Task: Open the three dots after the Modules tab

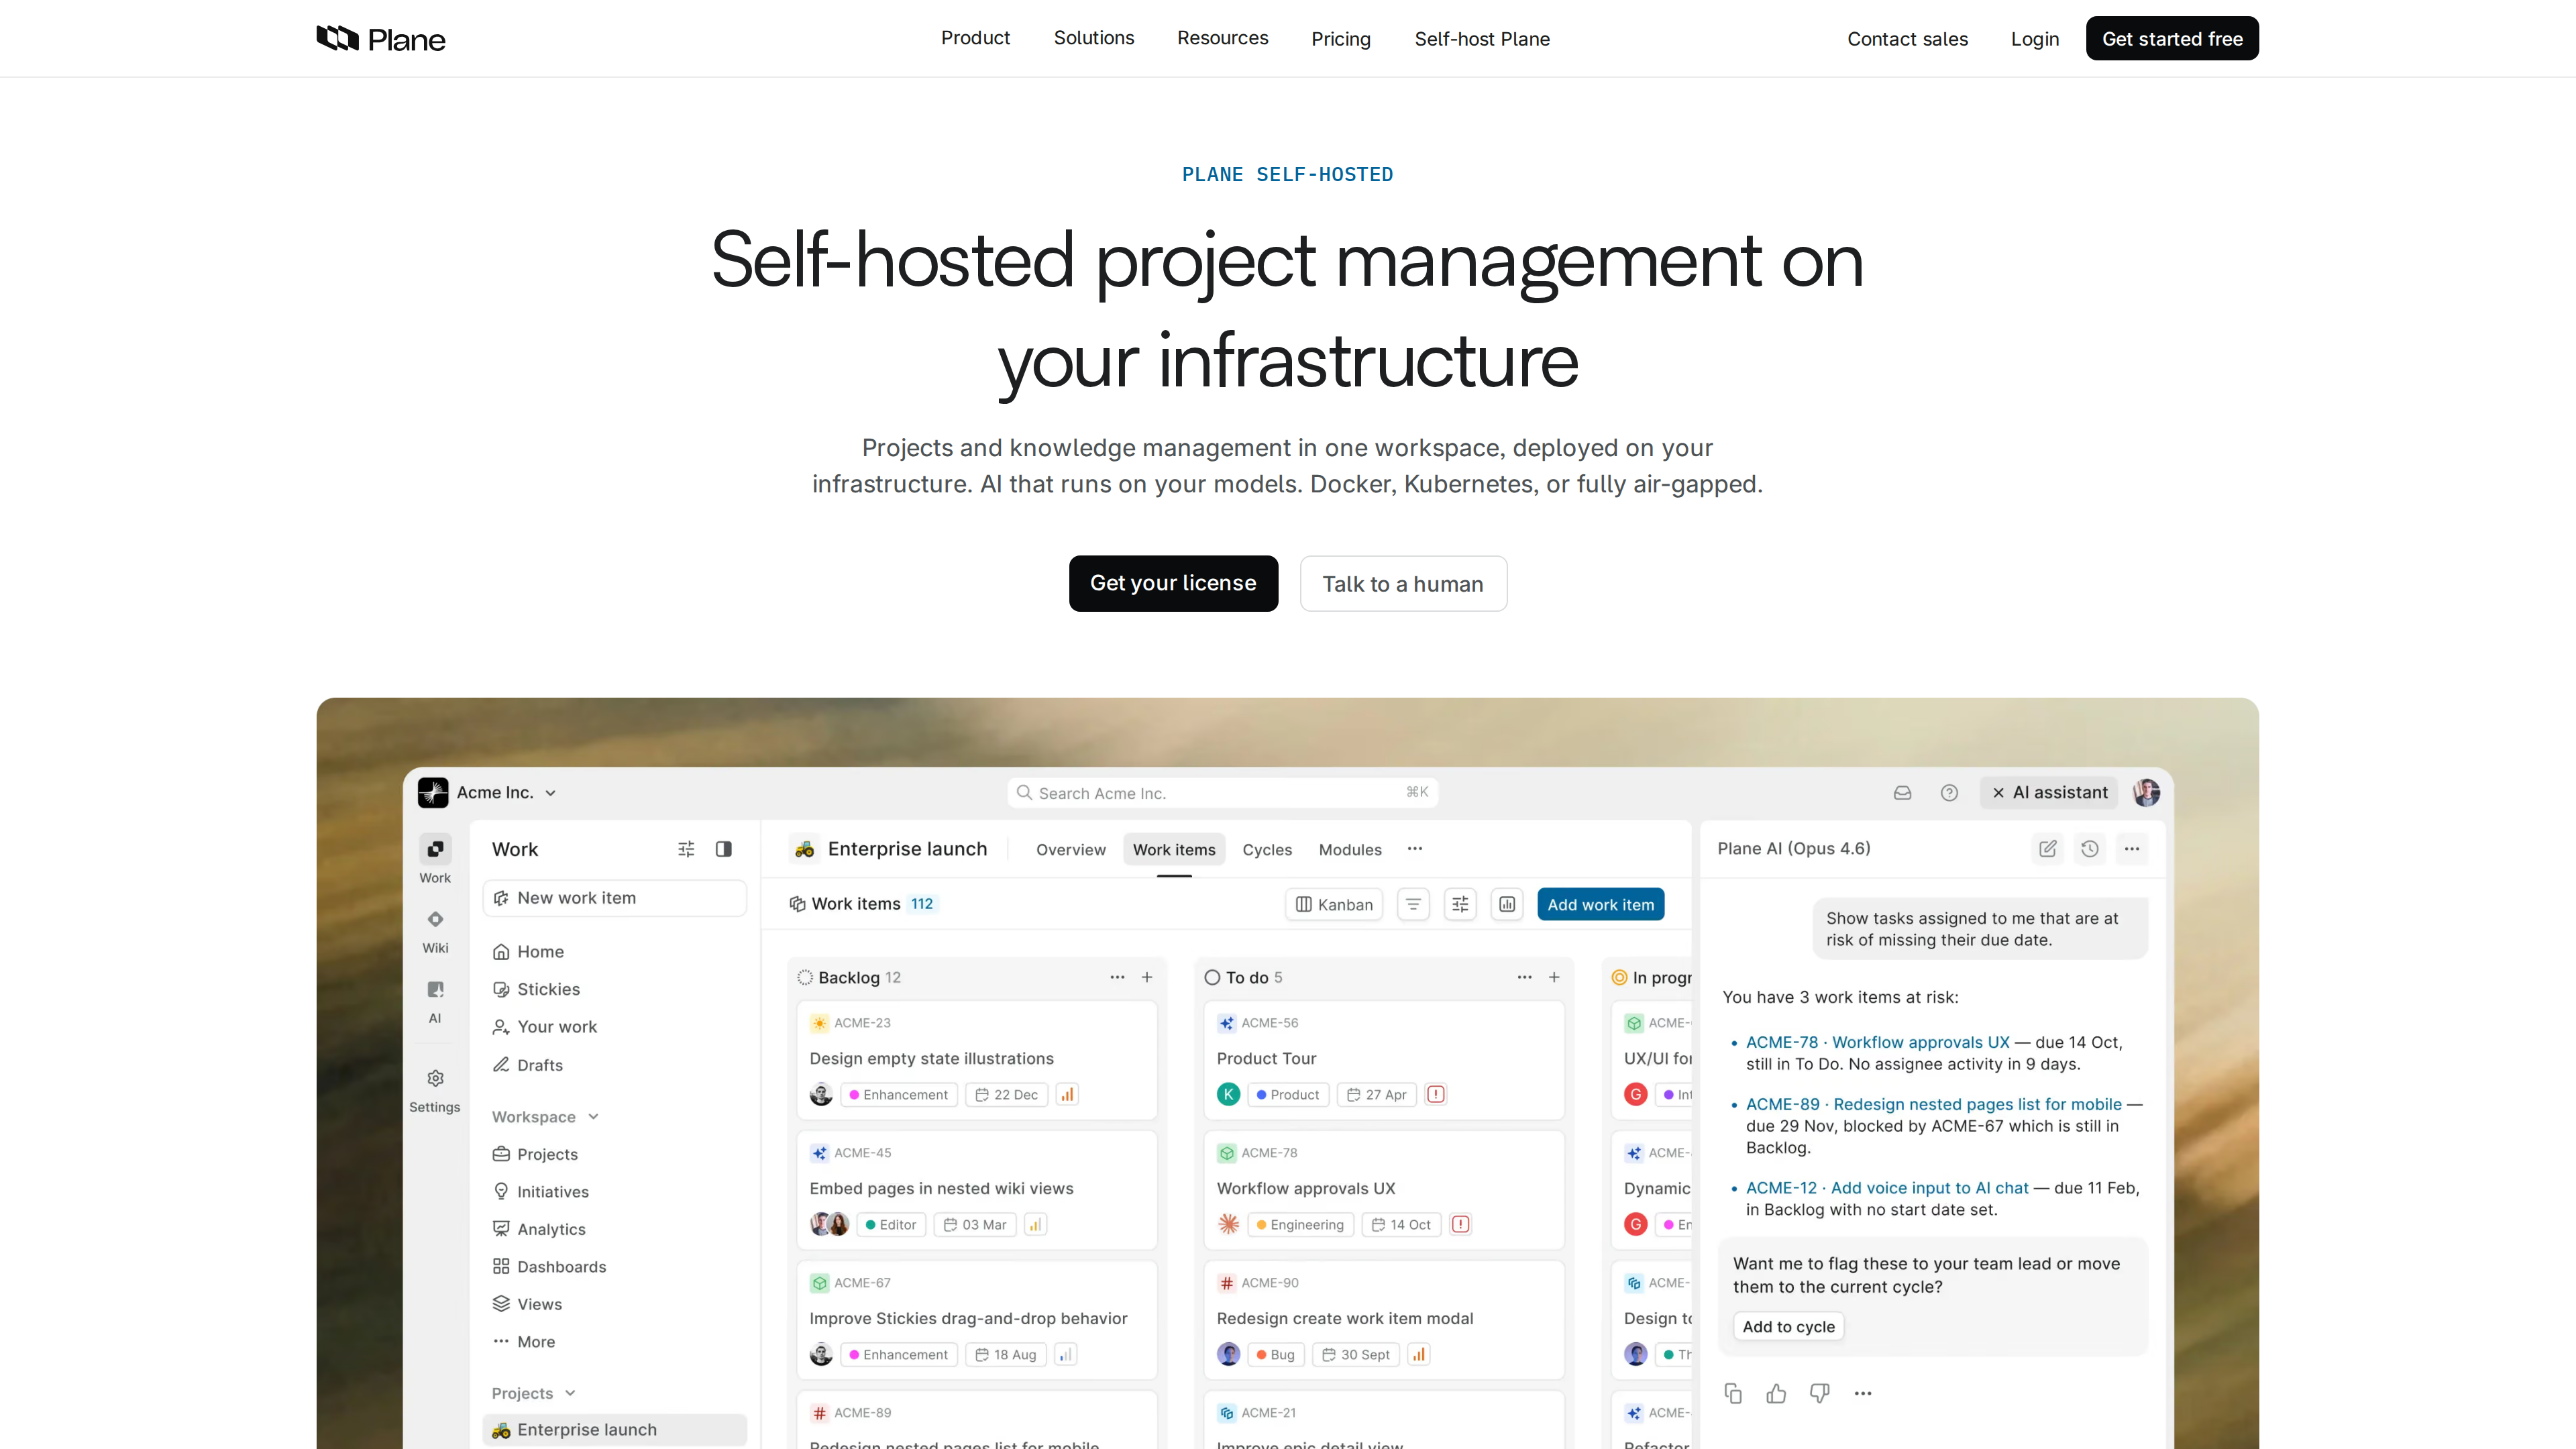Action: [x=1415, y=849]
